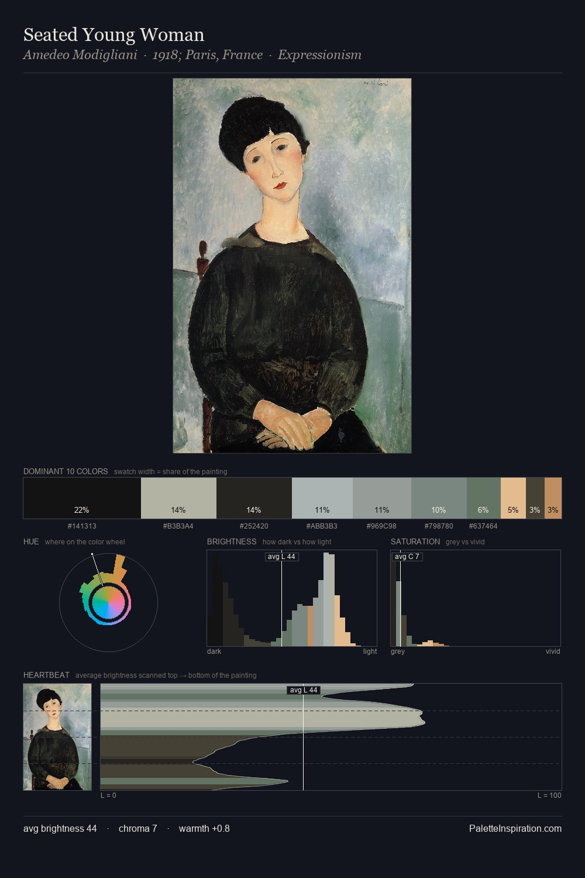Click the 'L = 0' axis label
This screenshot has height=878, width=585.
[x=108, y=795]
